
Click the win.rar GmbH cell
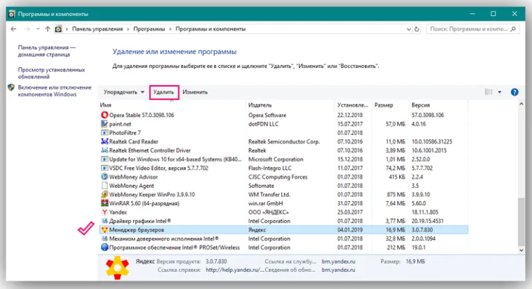coord(265,203)
